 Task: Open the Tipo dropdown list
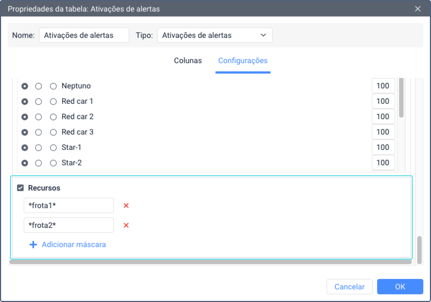pos(214,35)
